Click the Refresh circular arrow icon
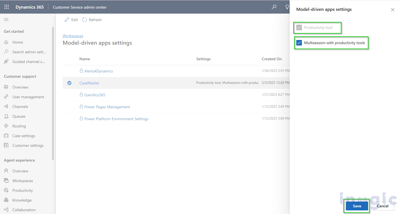Screen dimensions: 401x214 tap(84, 20)
